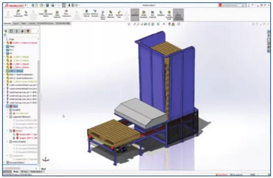Open the Hide/Show Items dropdown
273x178 pixels.
point(164,25)
